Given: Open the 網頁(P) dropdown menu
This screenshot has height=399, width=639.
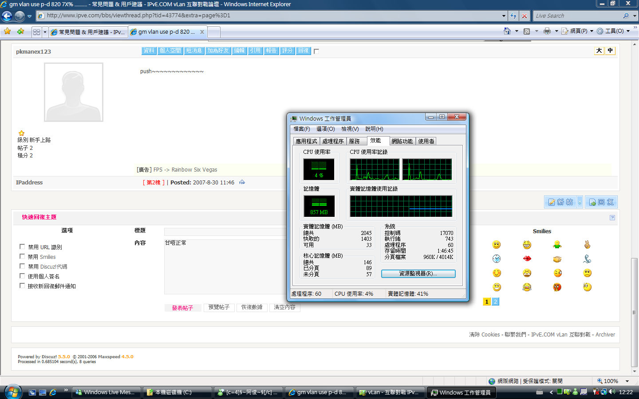Looking at the screenshot, I should click(x=578, y=31).
